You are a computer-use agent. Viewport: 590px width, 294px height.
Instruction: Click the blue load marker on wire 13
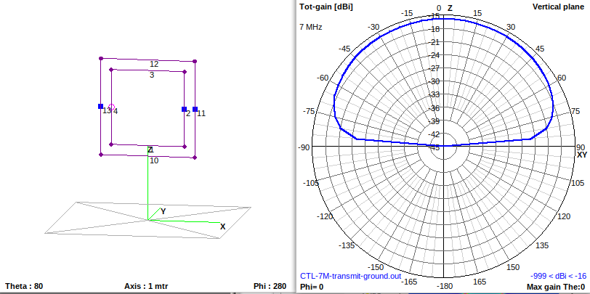pyautogui.click(x=101, y=107)
